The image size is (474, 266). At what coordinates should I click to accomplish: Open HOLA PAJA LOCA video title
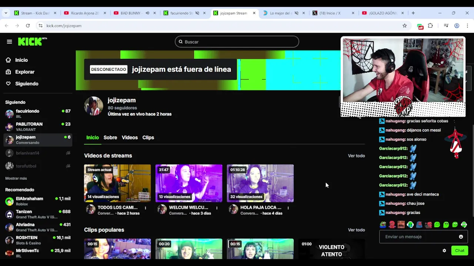pos(261,208)
